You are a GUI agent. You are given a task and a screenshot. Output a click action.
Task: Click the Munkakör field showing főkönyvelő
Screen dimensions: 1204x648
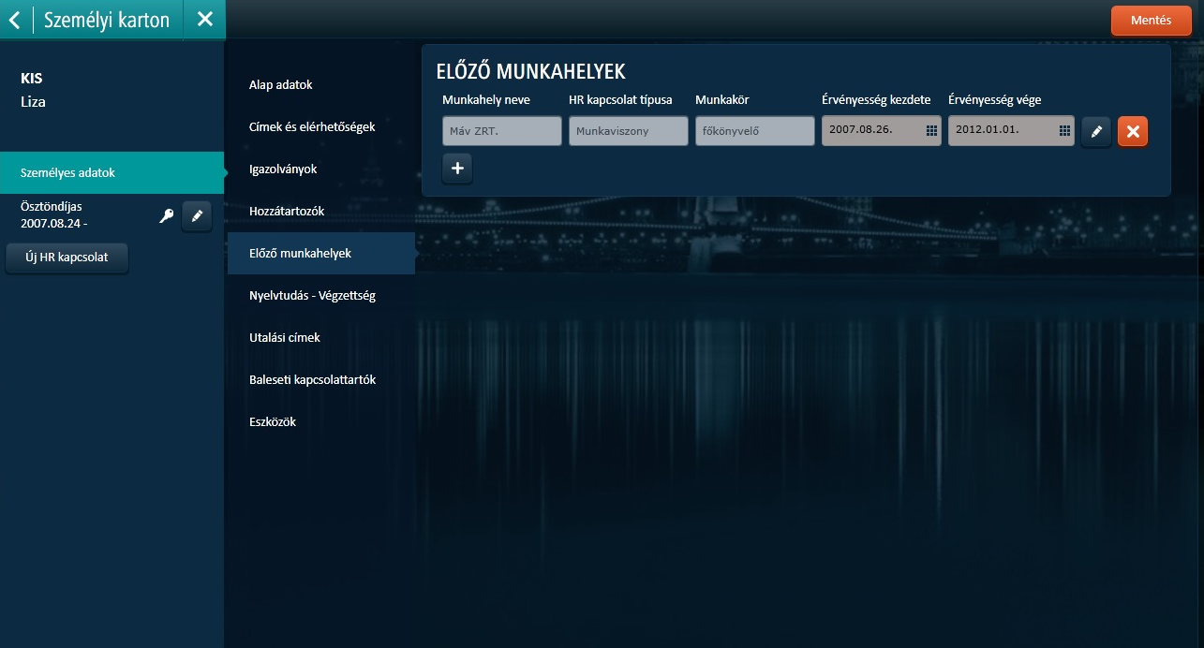click(x=755, y=131)
